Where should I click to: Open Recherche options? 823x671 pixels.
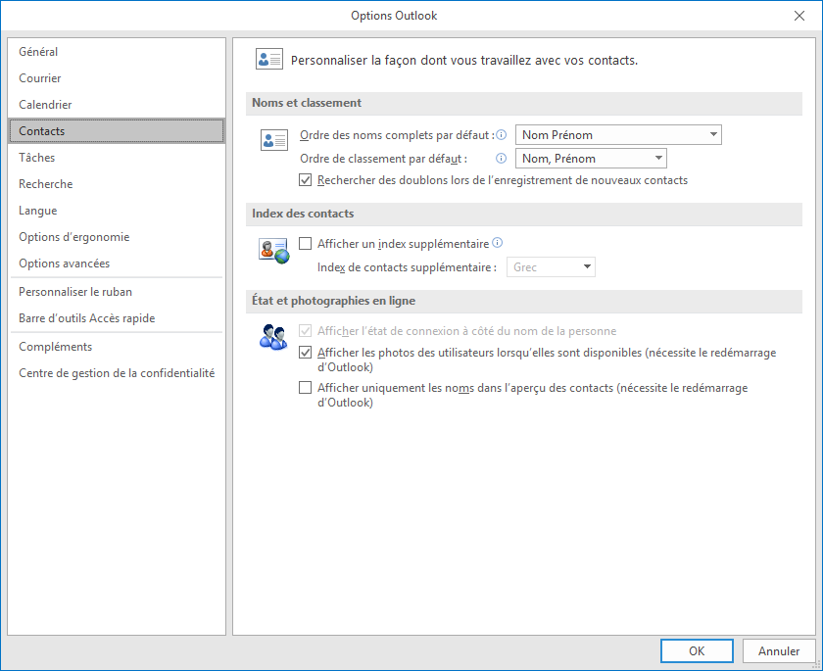(x=117, y=184)
